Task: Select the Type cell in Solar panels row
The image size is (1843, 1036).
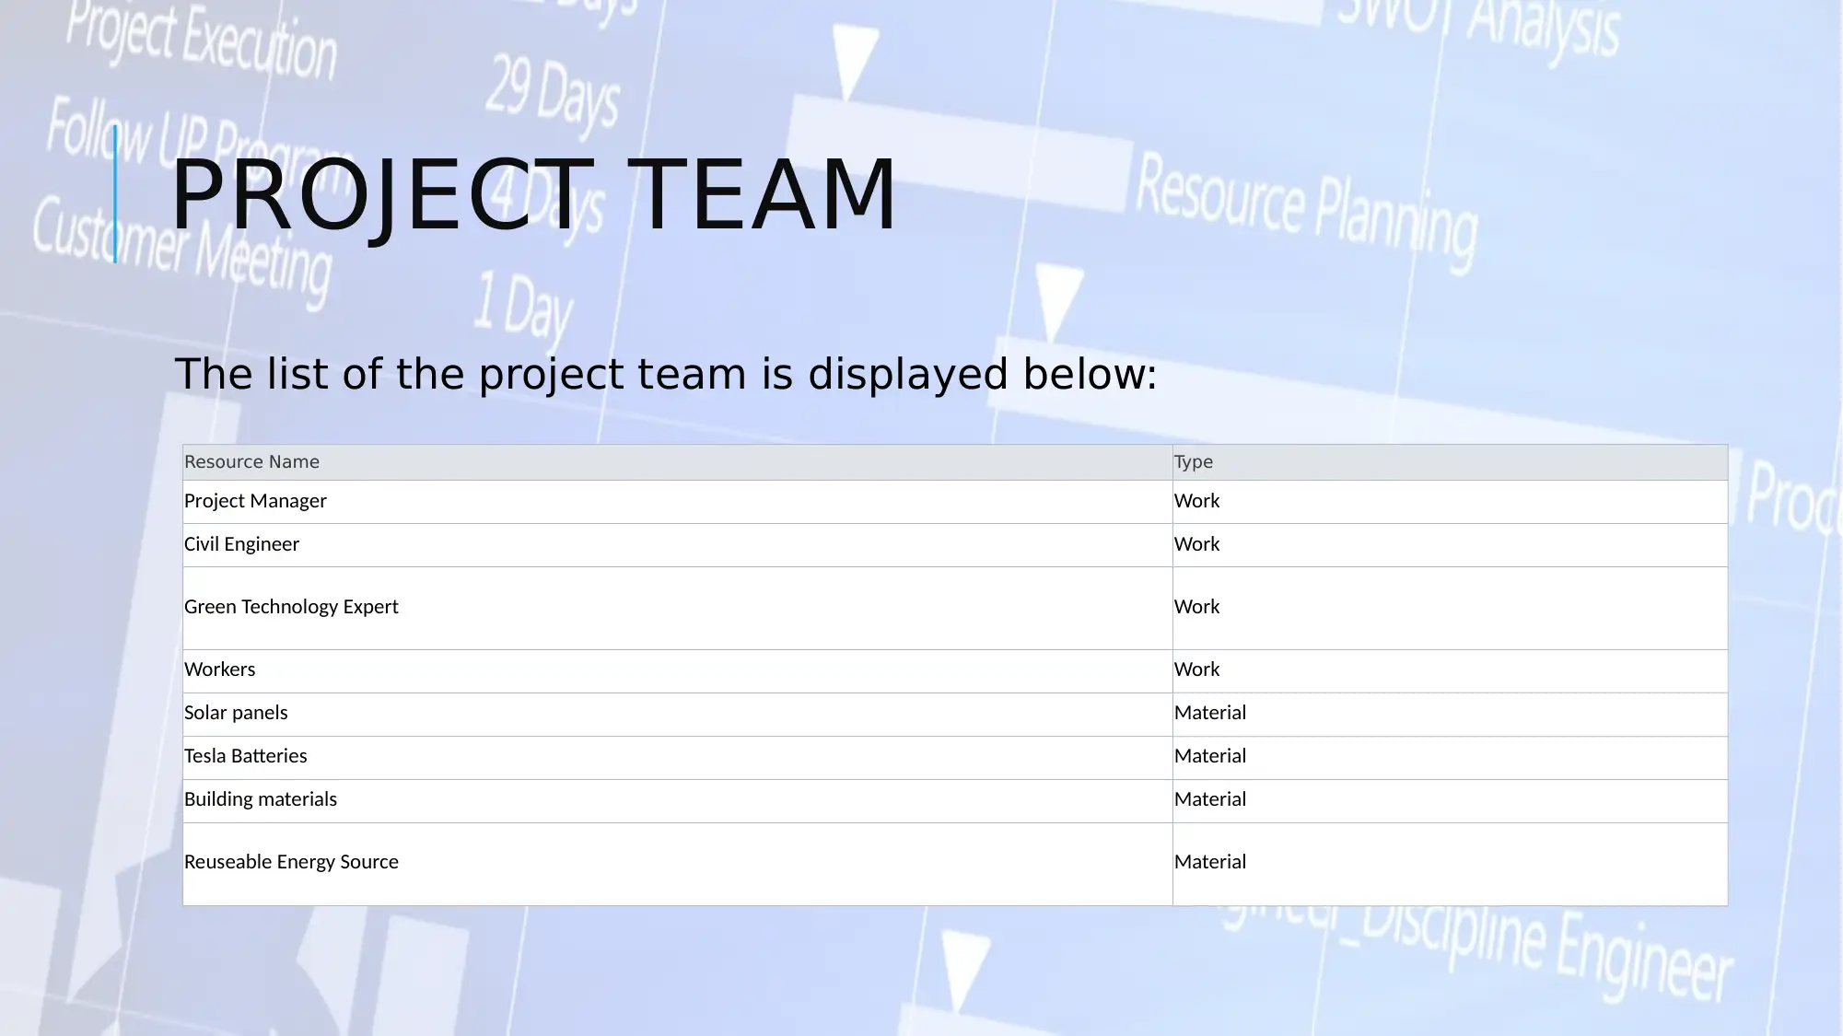Action: [1450, 715]
